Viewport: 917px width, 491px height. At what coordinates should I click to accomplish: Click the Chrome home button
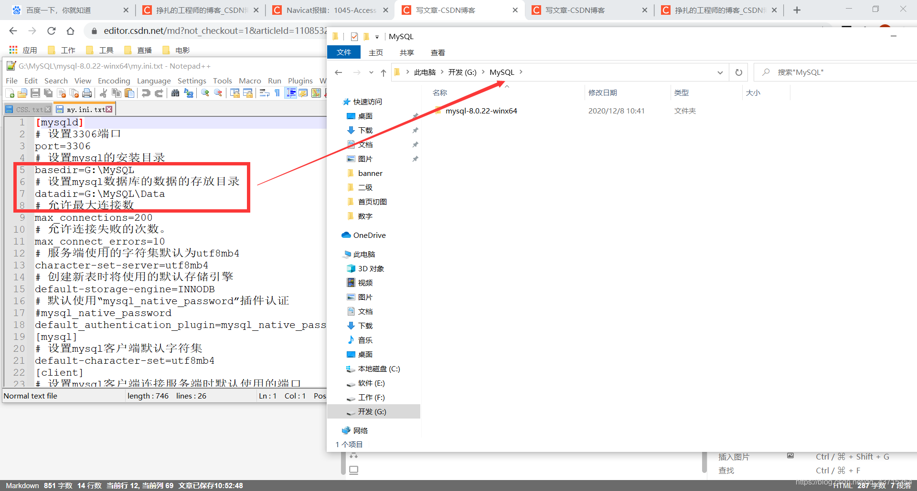[70, 31]
